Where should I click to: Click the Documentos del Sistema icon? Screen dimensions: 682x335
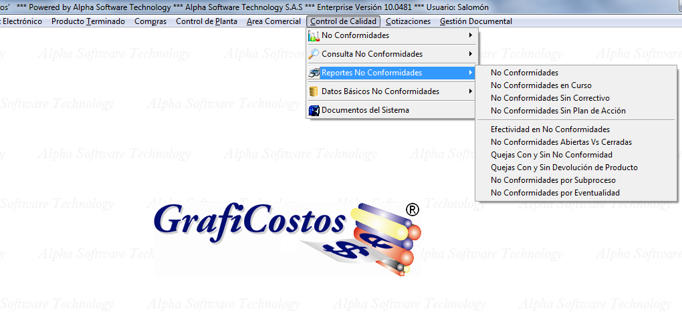coord(314,110)
